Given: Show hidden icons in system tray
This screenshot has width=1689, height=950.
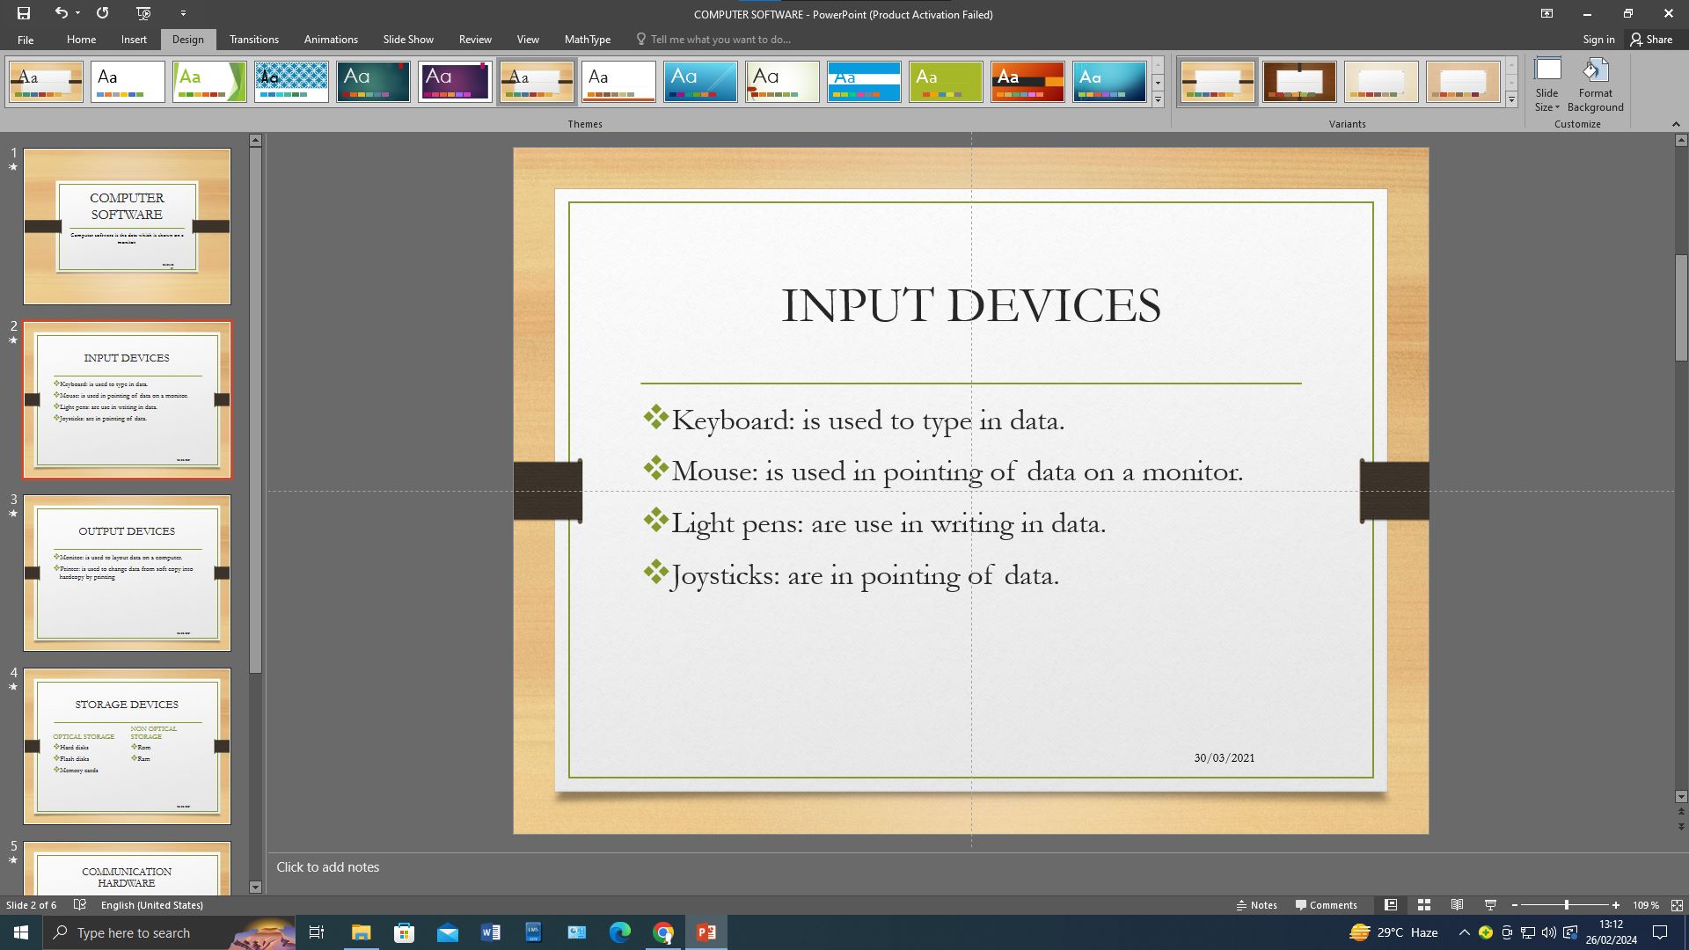Looking at the screenshot, I should click(1464, 932).
